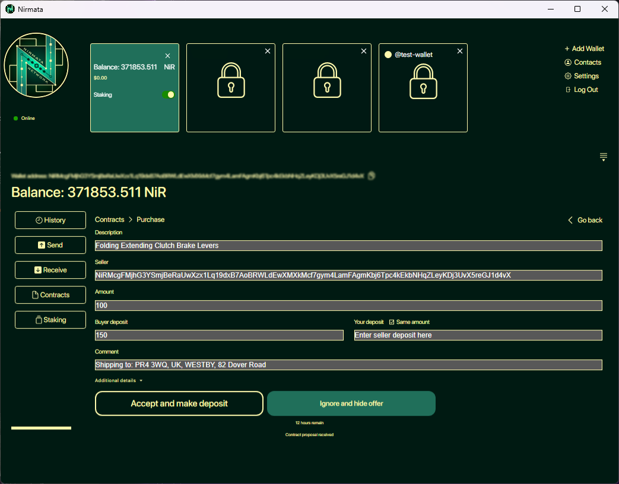Click Ignore and hide offer button
Image resolution: width=619 pixels, height=484 pixels.
[351, 403]
